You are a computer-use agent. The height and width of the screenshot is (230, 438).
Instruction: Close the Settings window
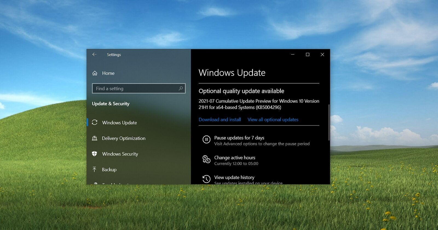[322, 54]
